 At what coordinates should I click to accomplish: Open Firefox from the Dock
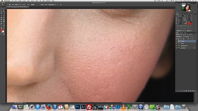[49, 107]
